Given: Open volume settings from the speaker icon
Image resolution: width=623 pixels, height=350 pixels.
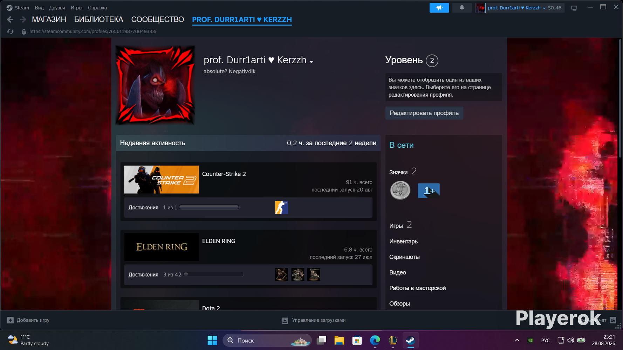Looking at the screenshot, I should (571, 340).
